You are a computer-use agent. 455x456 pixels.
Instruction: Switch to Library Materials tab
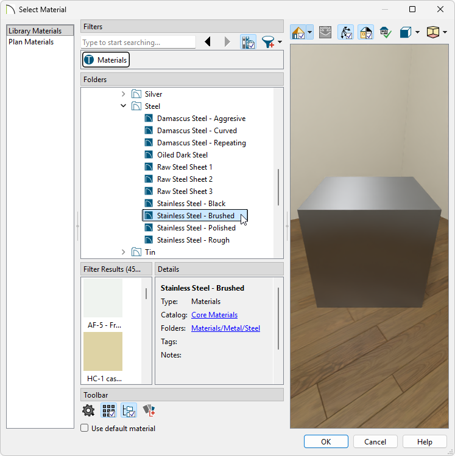[40, 30]
